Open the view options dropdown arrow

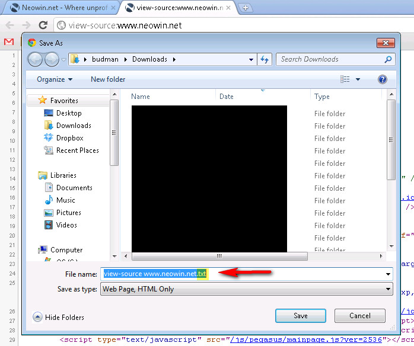tap(358, 79)
